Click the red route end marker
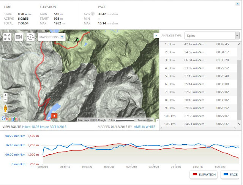 (54, 116)
